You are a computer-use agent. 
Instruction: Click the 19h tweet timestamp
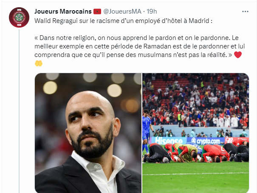point(152,11)
